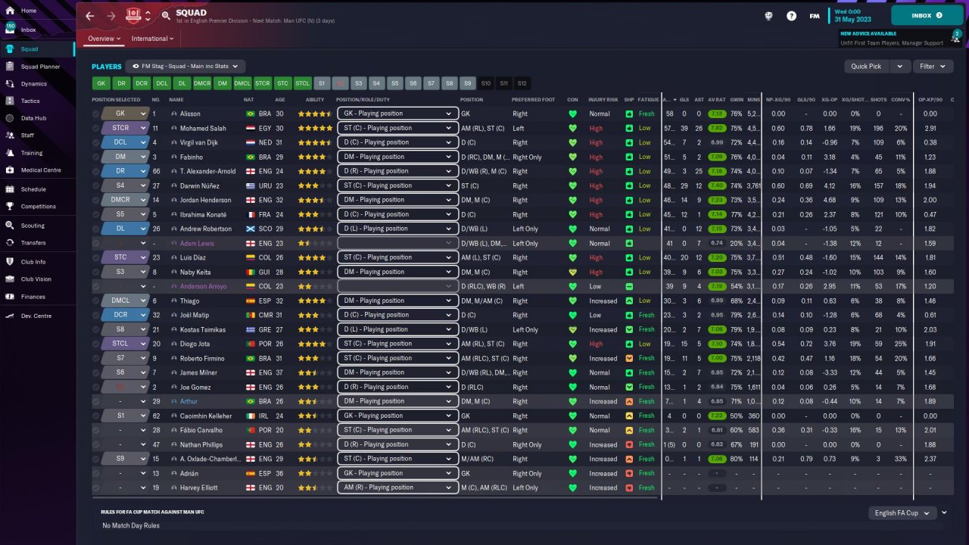Image resolution: width=969 pixels, height=545 pixels.
Task: Open the Finances sidebar icon
Action: [x=11, y=297]
